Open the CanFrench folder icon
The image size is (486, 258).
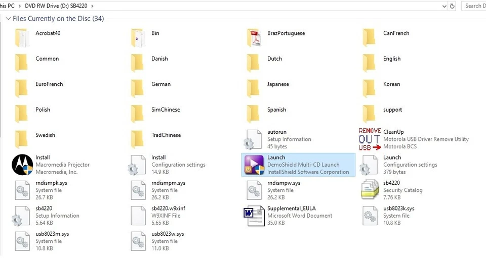[x=369, y=37]
